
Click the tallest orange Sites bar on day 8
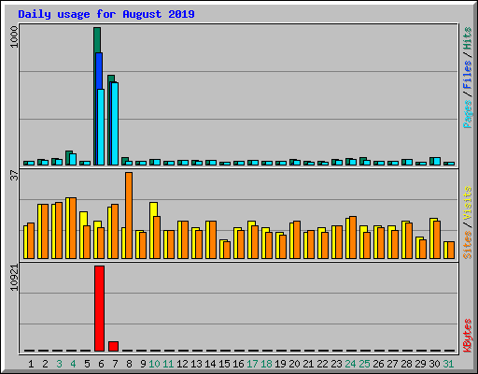(129, 215)
